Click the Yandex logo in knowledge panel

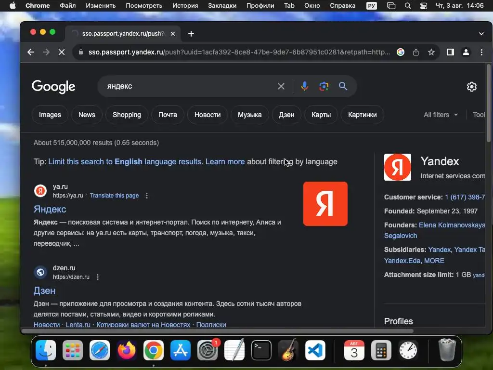[397, 167]
